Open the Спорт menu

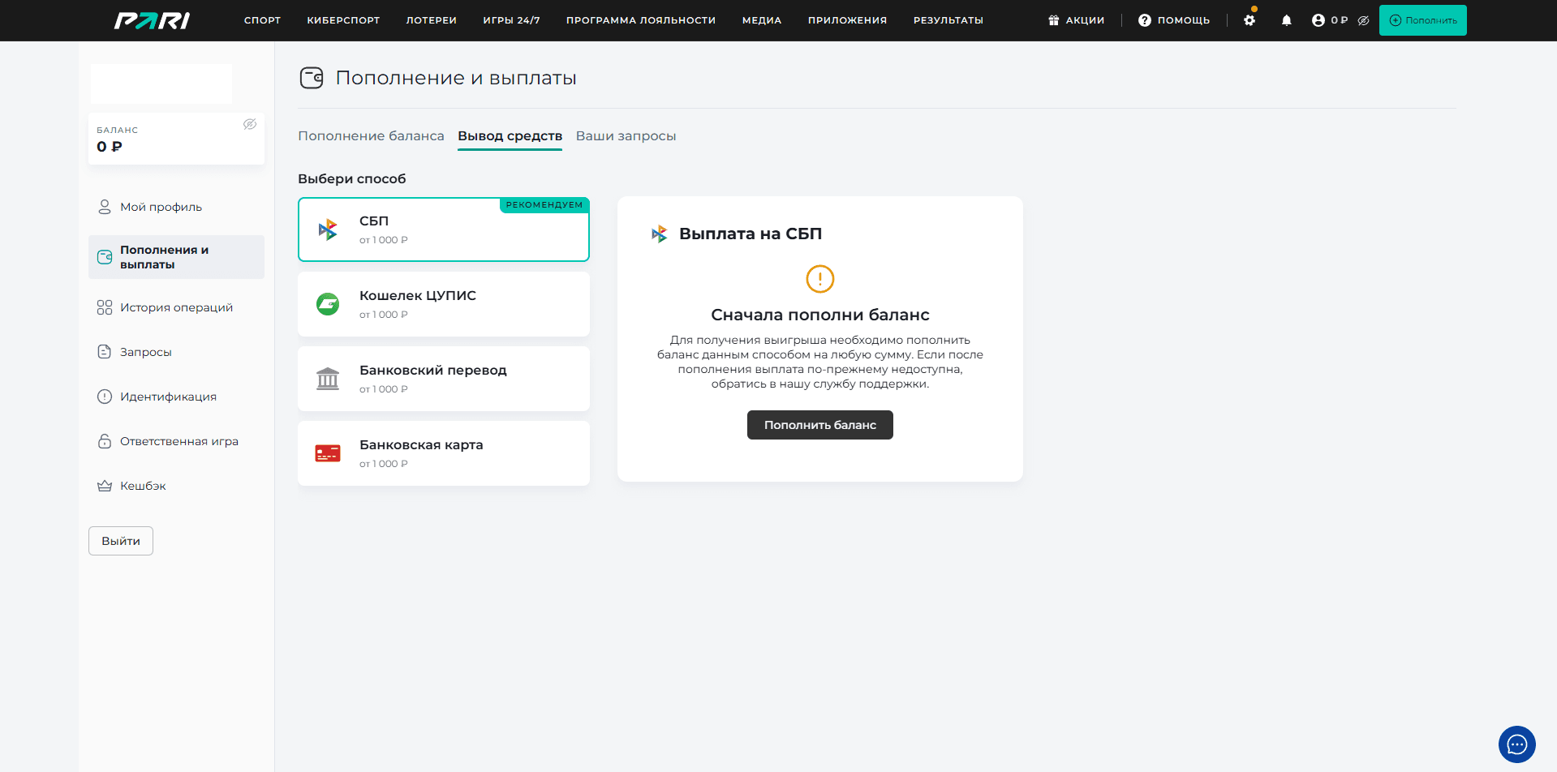262,20
